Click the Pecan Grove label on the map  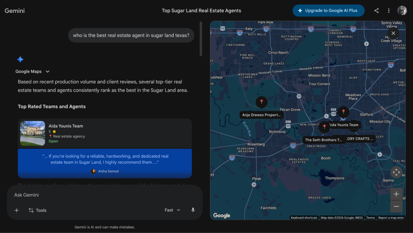coord(290,110)
